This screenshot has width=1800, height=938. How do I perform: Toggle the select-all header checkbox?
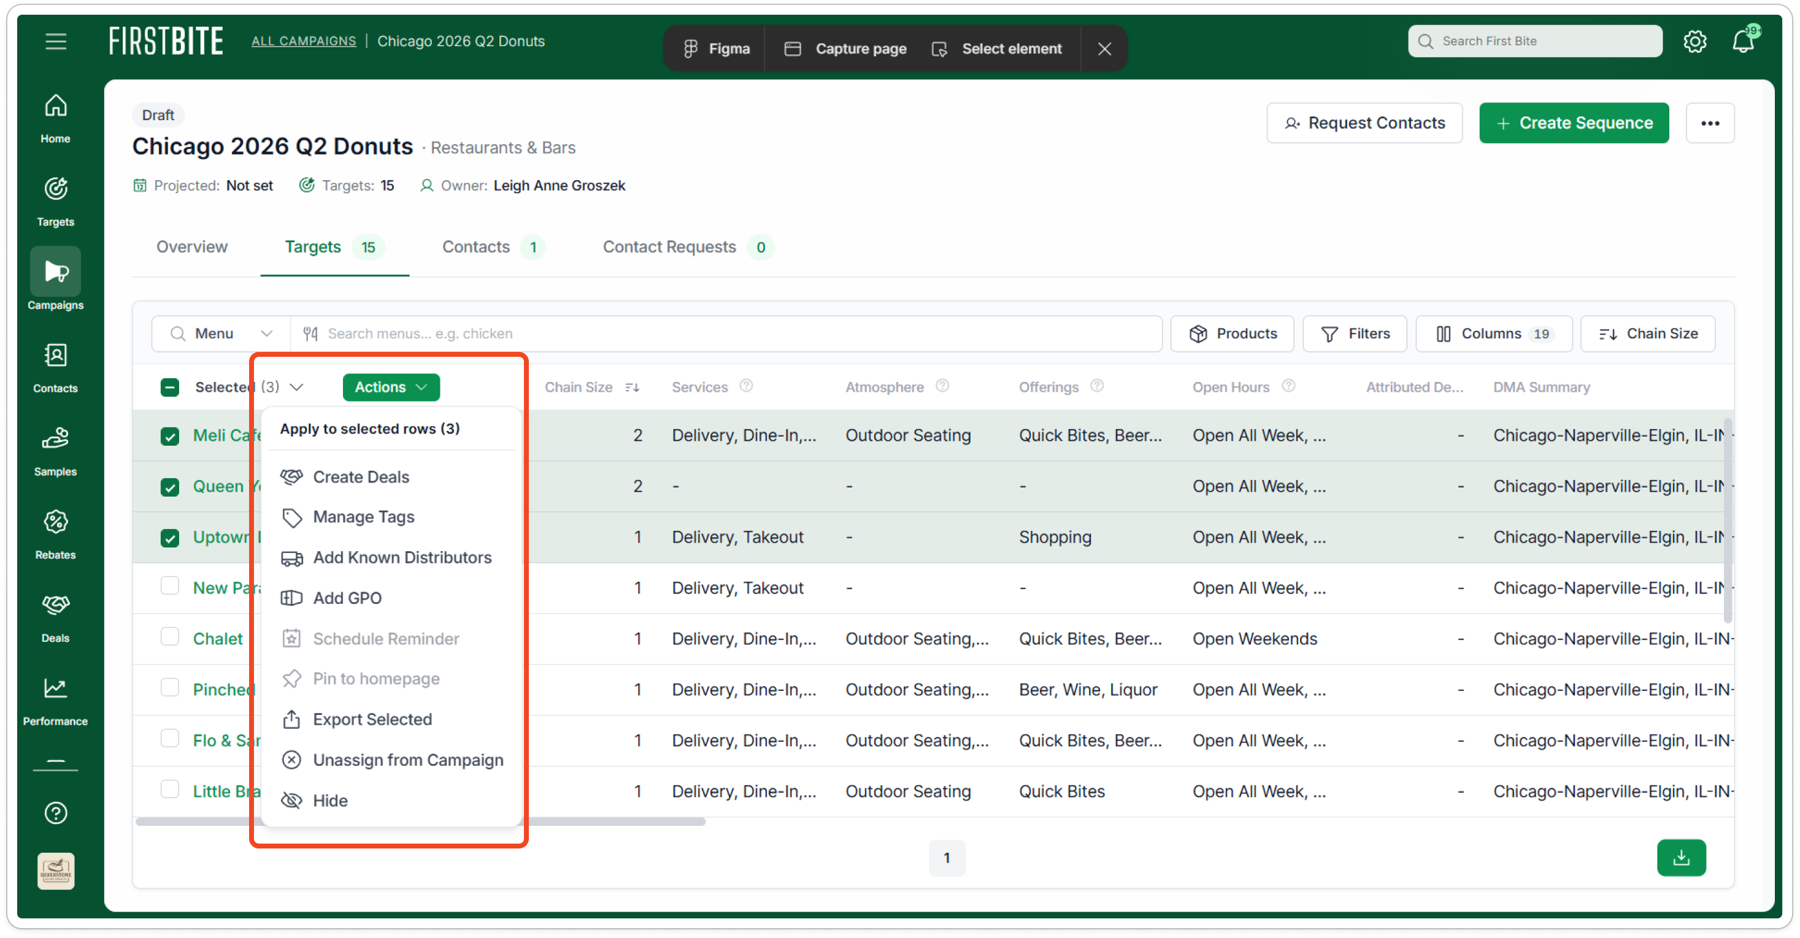[170, 387]
